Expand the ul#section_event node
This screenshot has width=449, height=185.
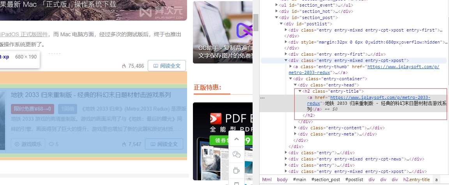click(277, 5)
